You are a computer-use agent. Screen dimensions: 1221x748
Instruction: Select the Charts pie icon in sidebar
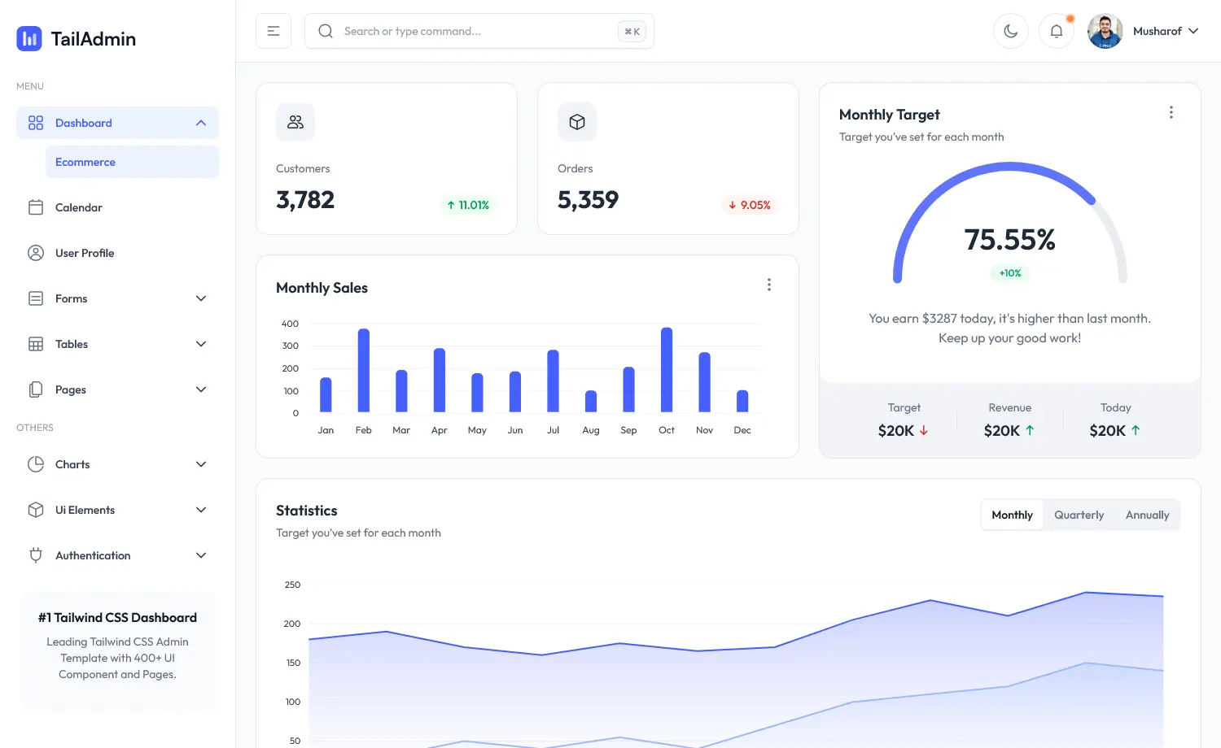(x=36, y=463)
